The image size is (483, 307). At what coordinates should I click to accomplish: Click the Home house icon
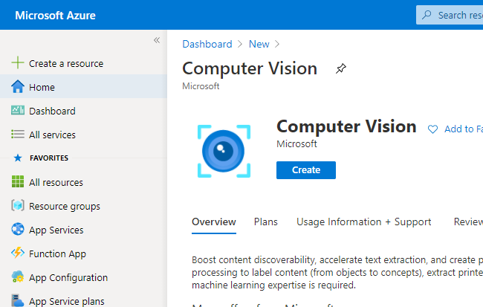tap(18, 87)
